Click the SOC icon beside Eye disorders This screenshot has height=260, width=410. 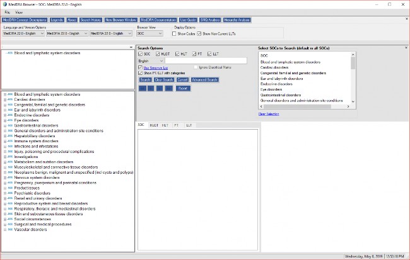click(10, 120)
